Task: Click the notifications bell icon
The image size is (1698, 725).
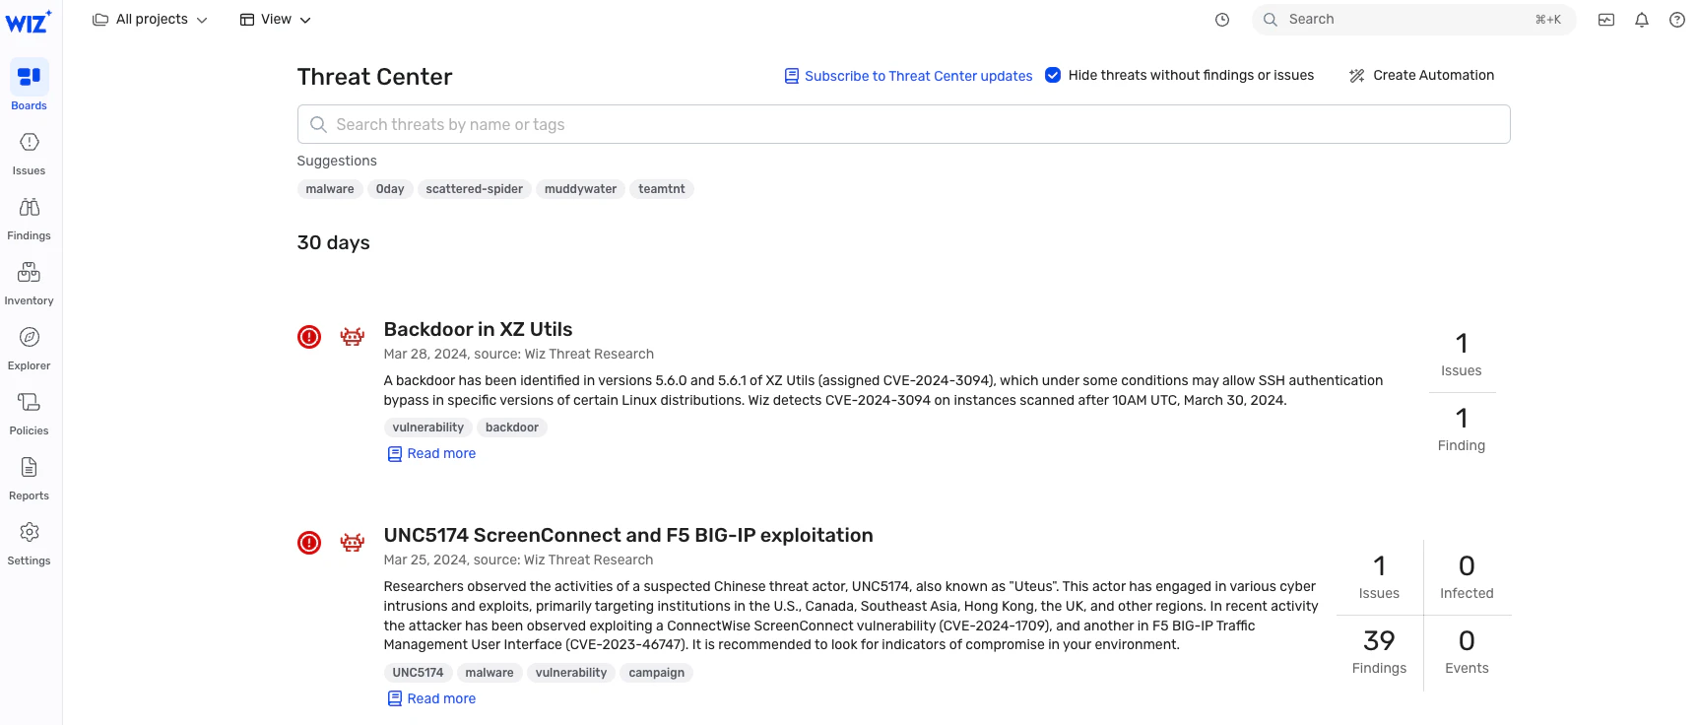Action: pyautogui.click(x=1641, y=20)
